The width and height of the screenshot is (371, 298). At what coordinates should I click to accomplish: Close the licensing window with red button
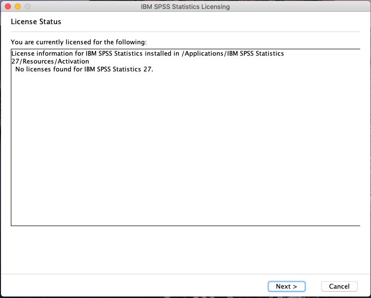pos(8,7)
